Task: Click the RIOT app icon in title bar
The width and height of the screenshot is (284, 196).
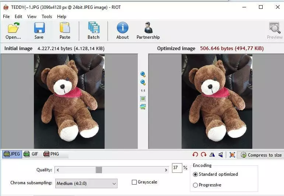Action: (6, 7)
